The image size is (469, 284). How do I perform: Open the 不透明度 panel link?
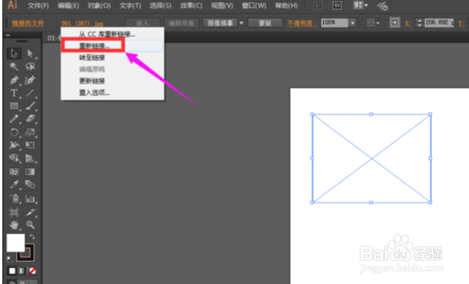(302, 23)
